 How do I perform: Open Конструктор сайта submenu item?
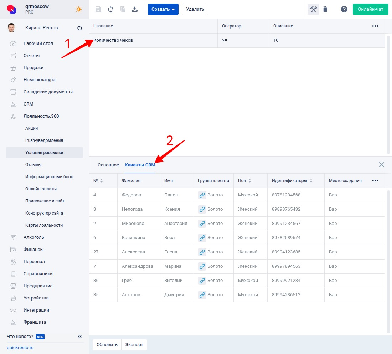pyautogui.click(x=44, y=213)
